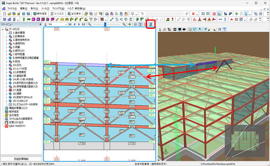Toggle the camera perspective view in 3D toolbar

click(180, 30)
